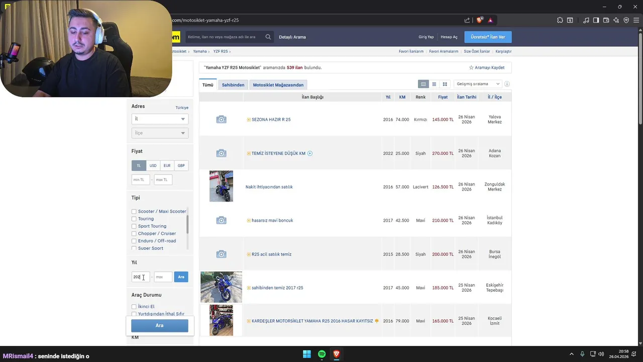Select the Tümü tab
Screen dimensions: 643x362
tap(208, 84)
